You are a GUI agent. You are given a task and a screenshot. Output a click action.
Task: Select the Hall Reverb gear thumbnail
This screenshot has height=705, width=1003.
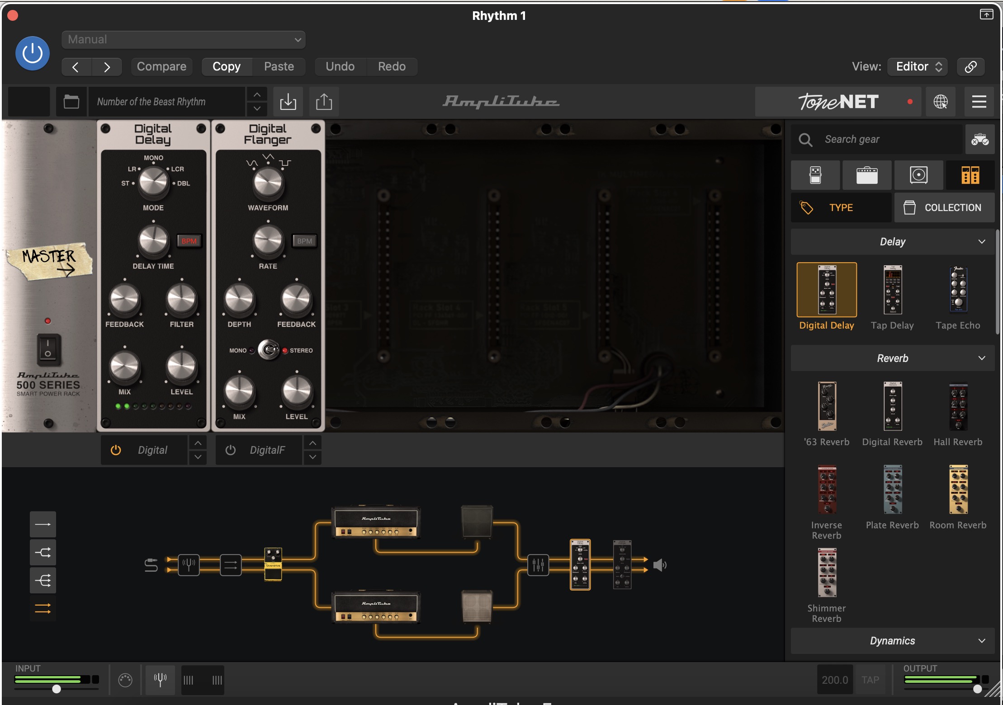point(958,407)
